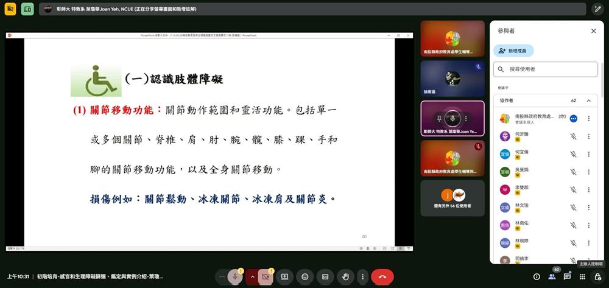Open the chat messages panel

567,276
